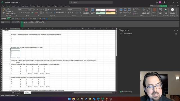The width and height of the screenshot is (180, 101).
Task: Apply Italic formatting in the Font group
Action: [21, 13]
